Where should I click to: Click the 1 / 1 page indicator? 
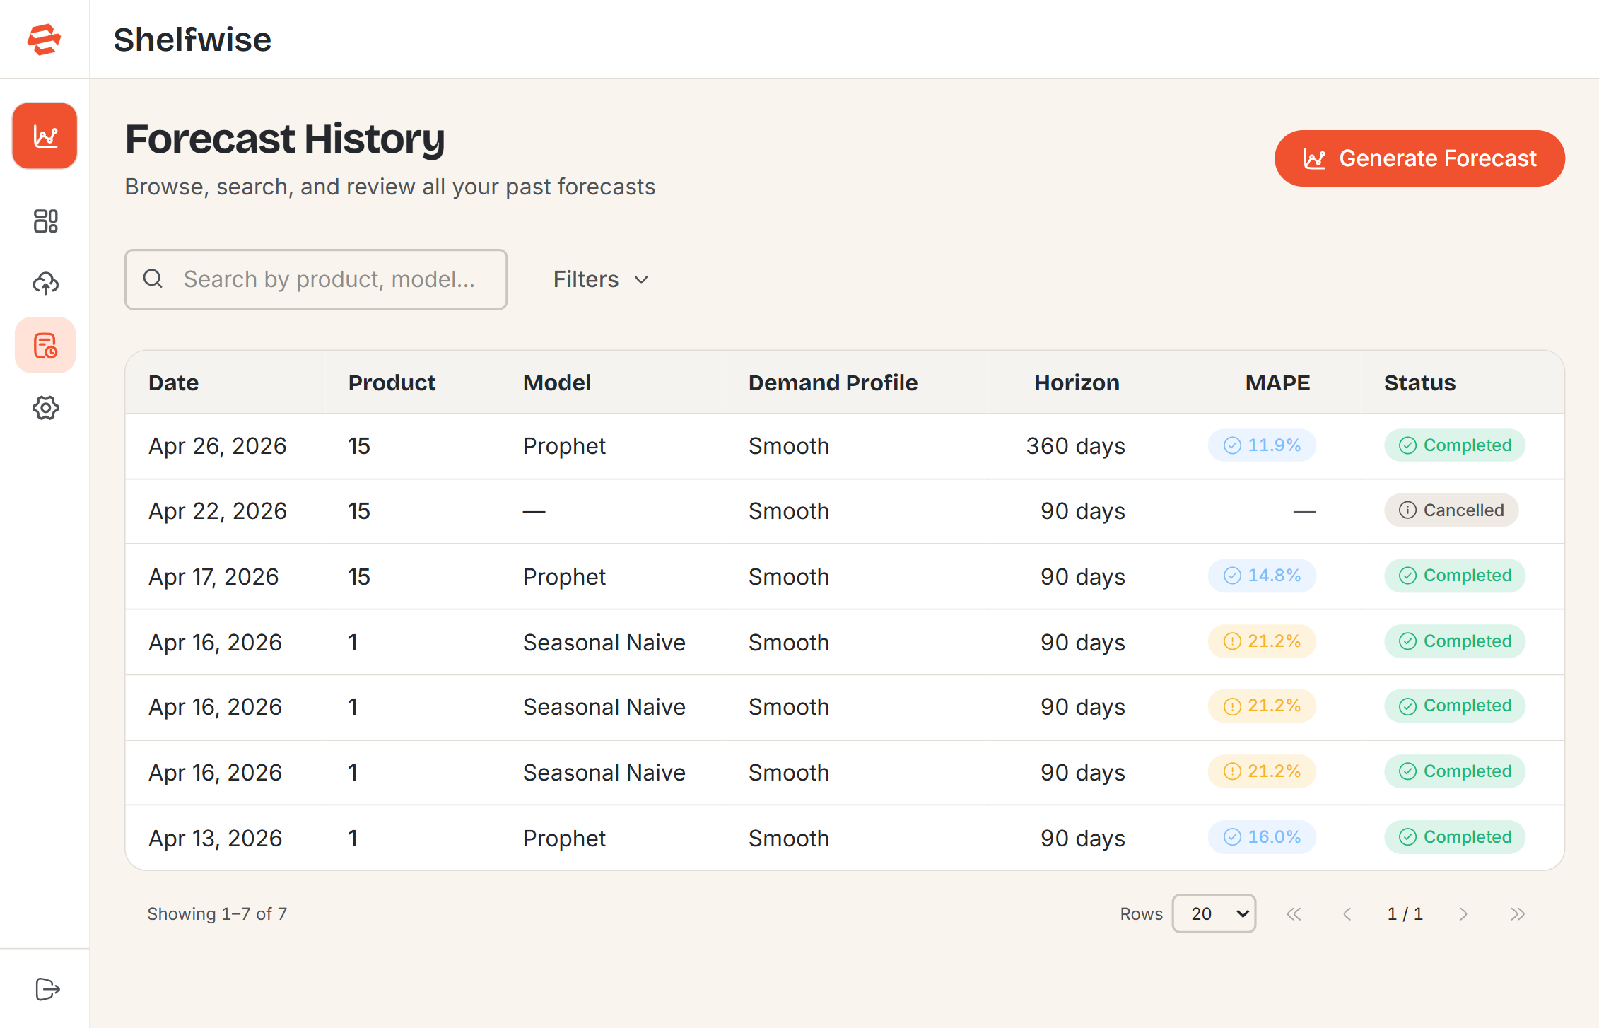(x=1405, y=914)
